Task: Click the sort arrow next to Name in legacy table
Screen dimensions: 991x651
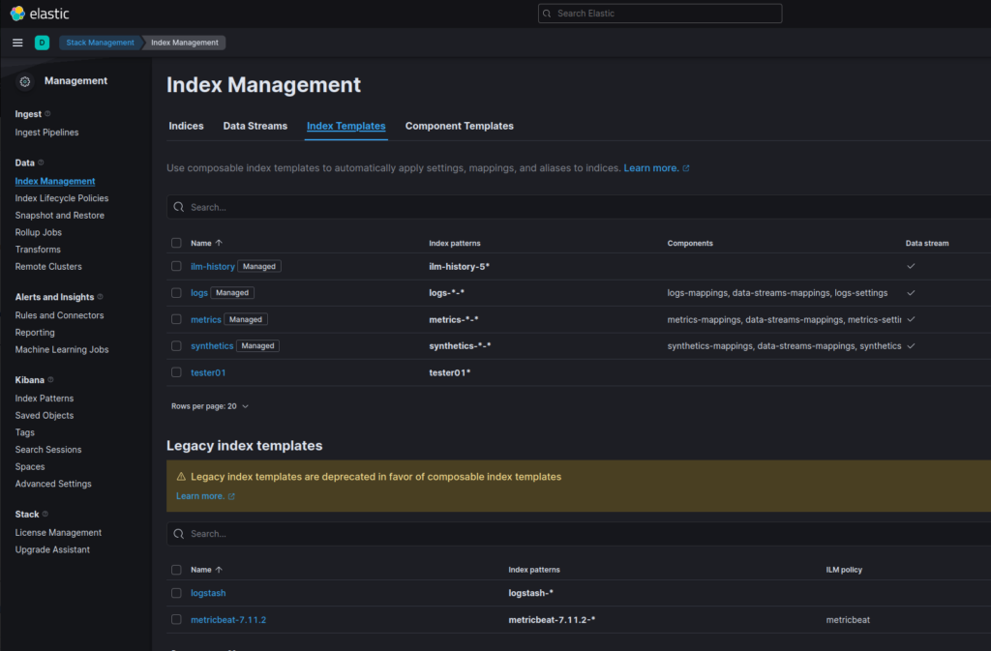Action: (219, 570)
